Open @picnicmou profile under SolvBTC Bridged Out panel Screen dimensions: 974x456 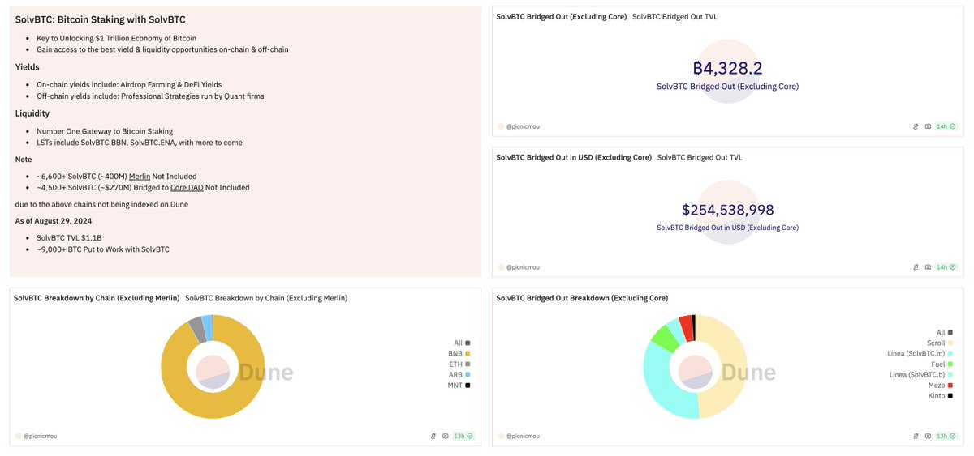coord(523,126)
